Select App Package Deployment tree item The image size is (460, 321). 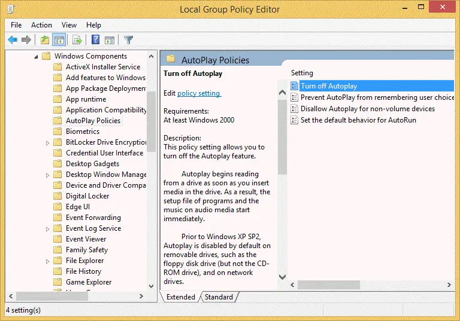pos(105,88)
